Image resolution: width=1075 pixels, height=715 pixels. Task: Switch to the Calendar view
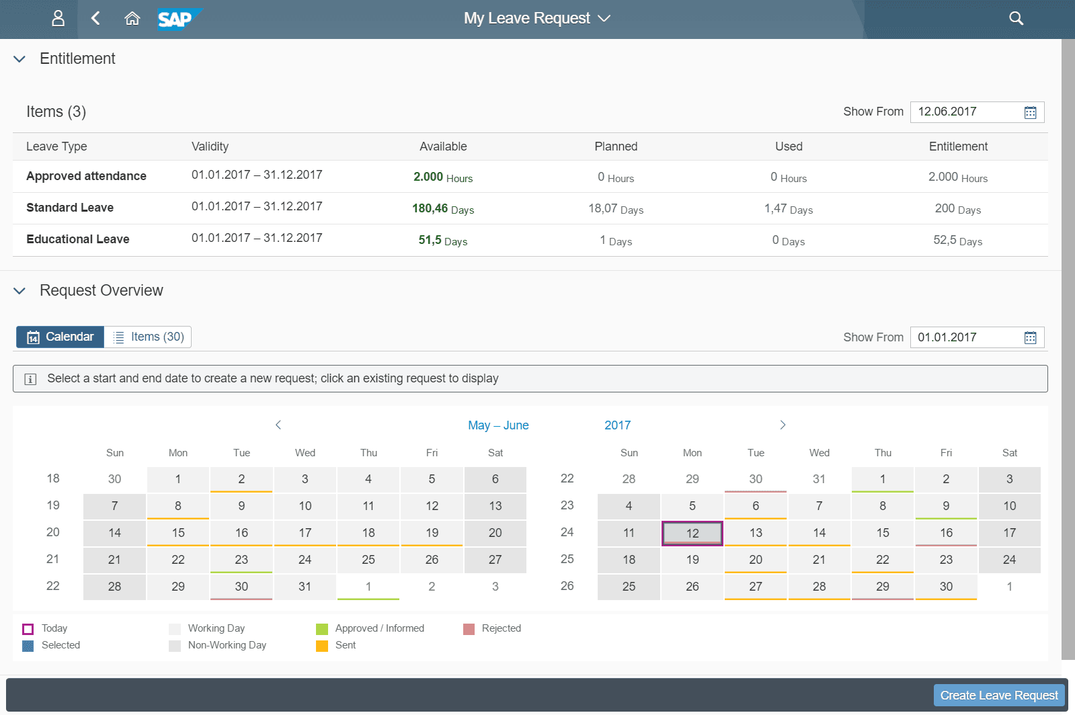61,337
